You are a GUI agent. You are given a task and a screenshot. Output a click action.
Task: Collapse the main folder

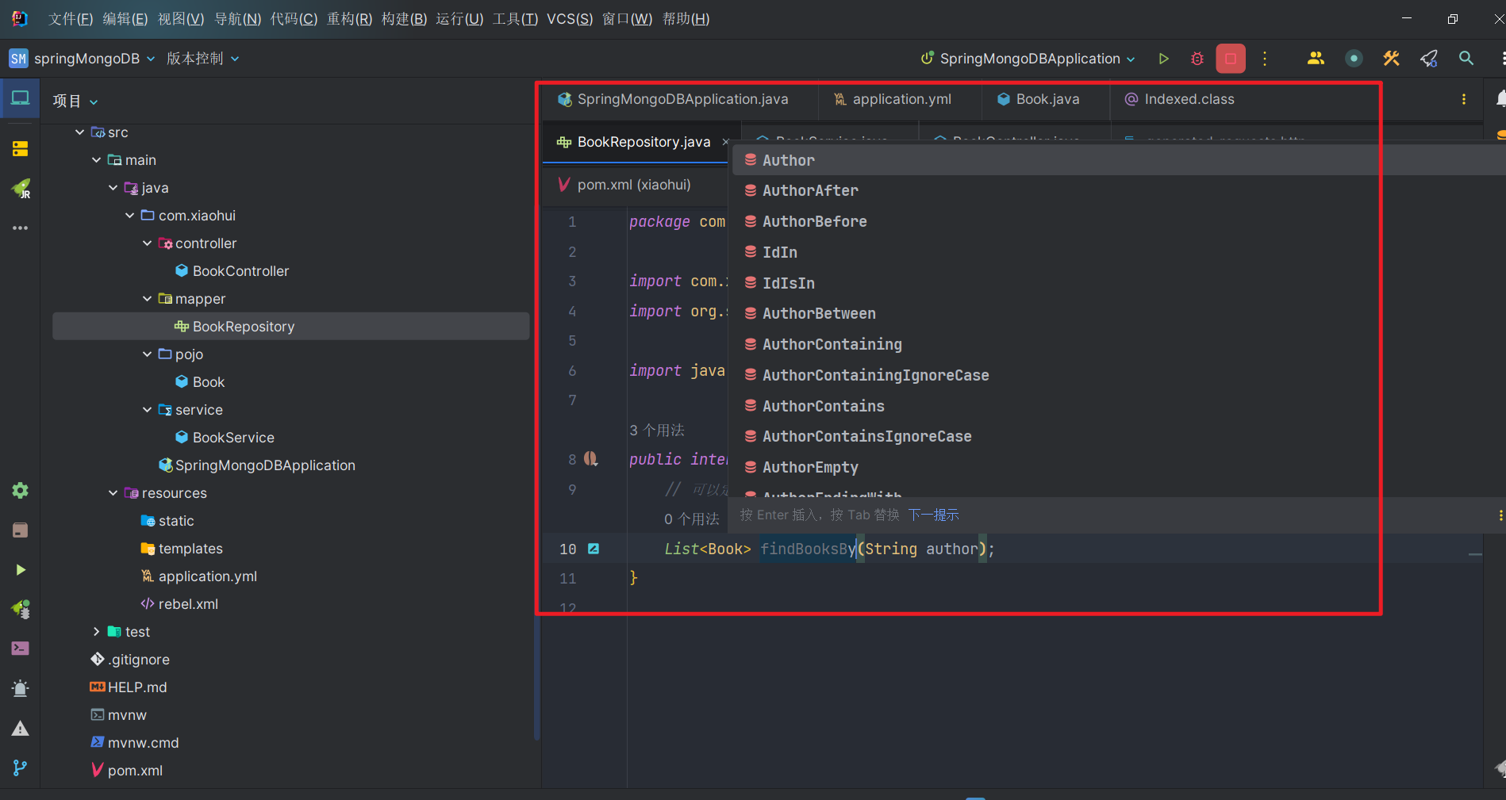point(96,160)
